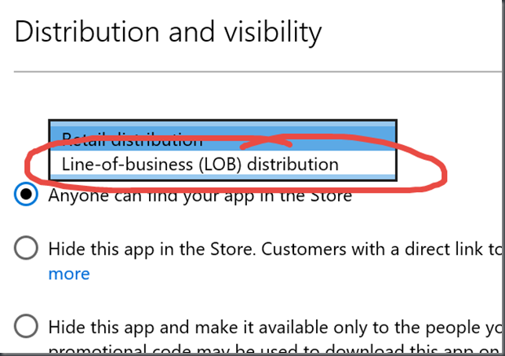The height and width of the screenshot is (356, 505).
Task: Click the empty circle beside 'Hide this app and make'
Action: click(x=26, y=325)
